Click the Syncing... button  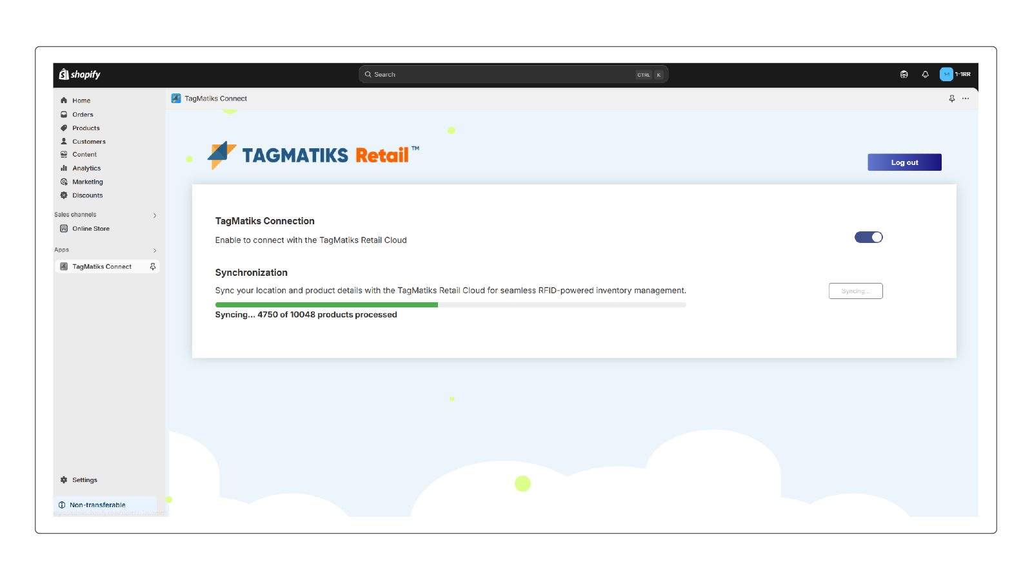(x=855, y=291)
